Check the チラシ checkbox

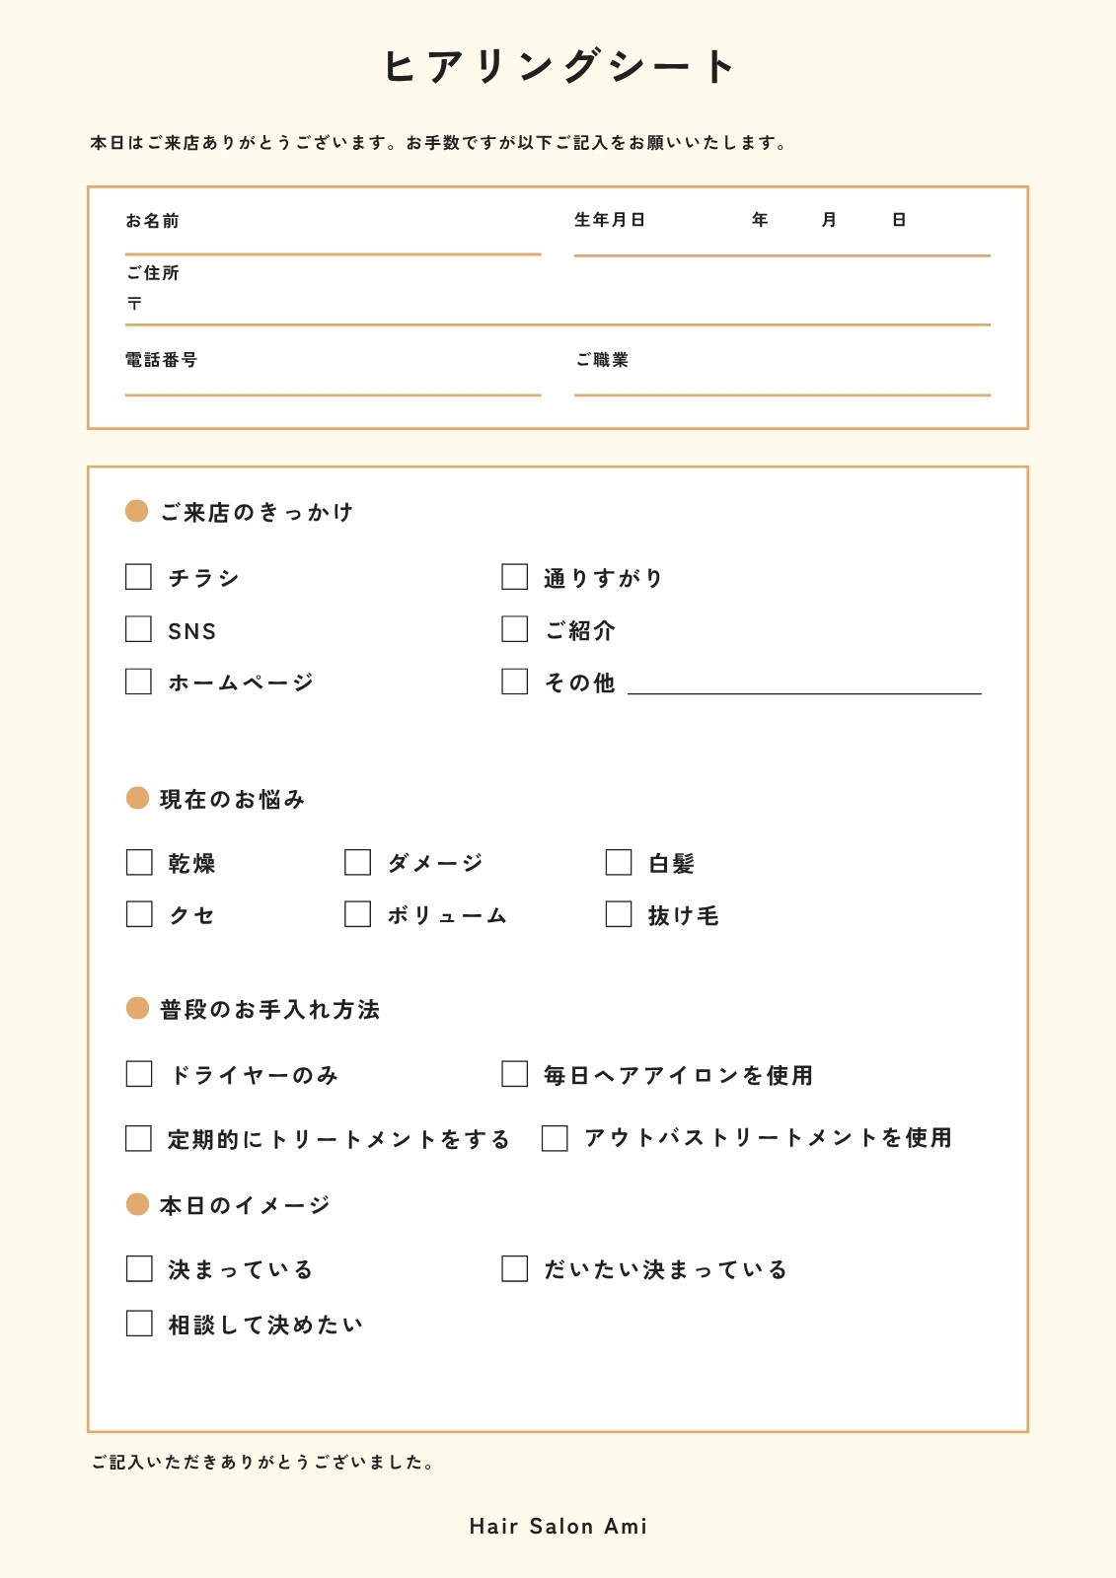click(x=138, y=577)
